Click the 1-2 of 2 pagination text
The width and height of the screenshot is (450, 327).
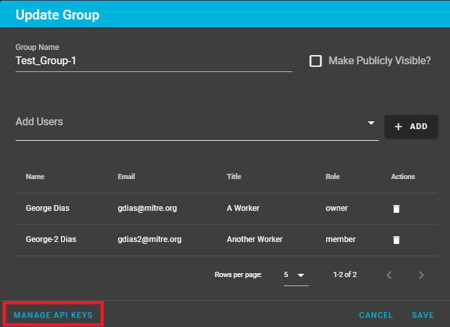point(345,274)
